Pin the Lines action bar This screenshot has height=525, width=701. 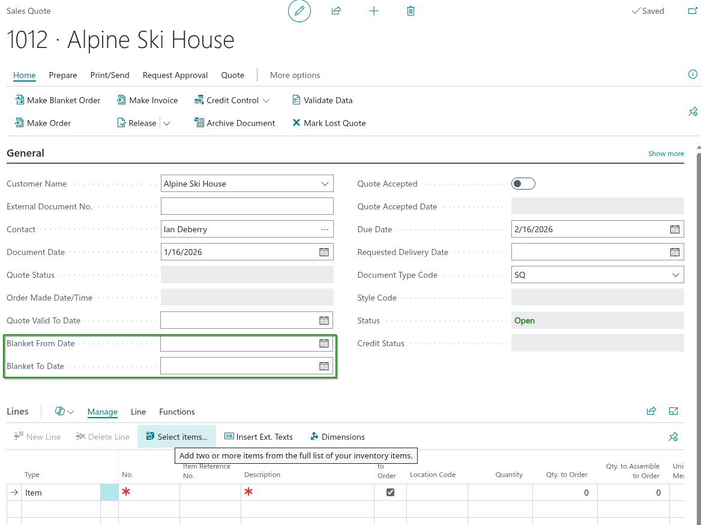point(673,437)
